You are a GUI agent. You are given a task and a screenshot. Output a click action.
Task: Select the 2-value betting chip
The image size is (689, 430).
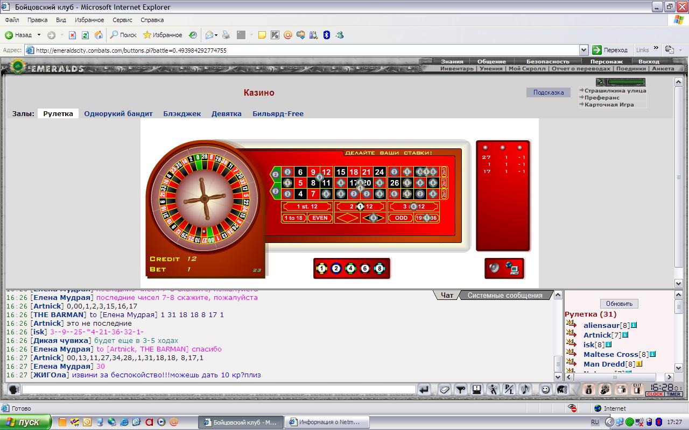click(x=336, y=268)
